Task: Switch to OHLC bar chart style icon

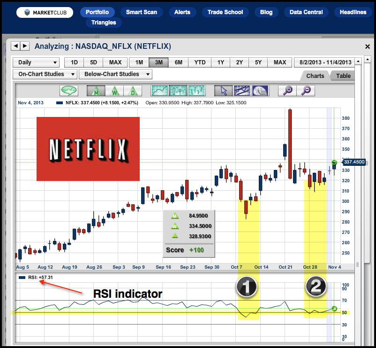Action: [196, 91]
